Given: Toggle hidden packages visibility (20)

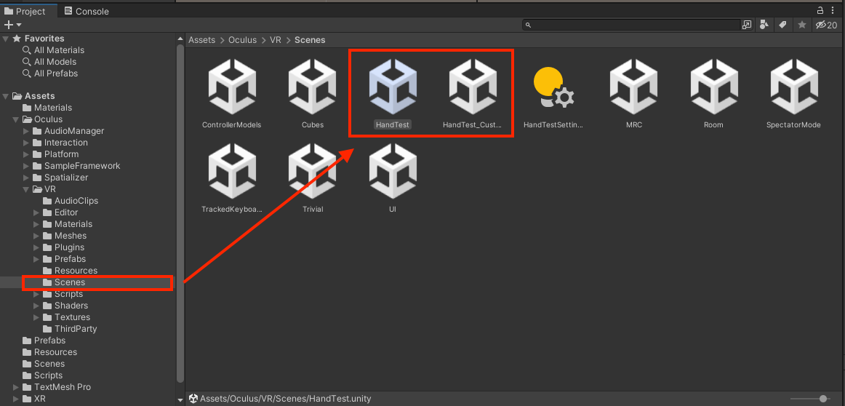Looking at the screenshot, I should tap(826, 25).
